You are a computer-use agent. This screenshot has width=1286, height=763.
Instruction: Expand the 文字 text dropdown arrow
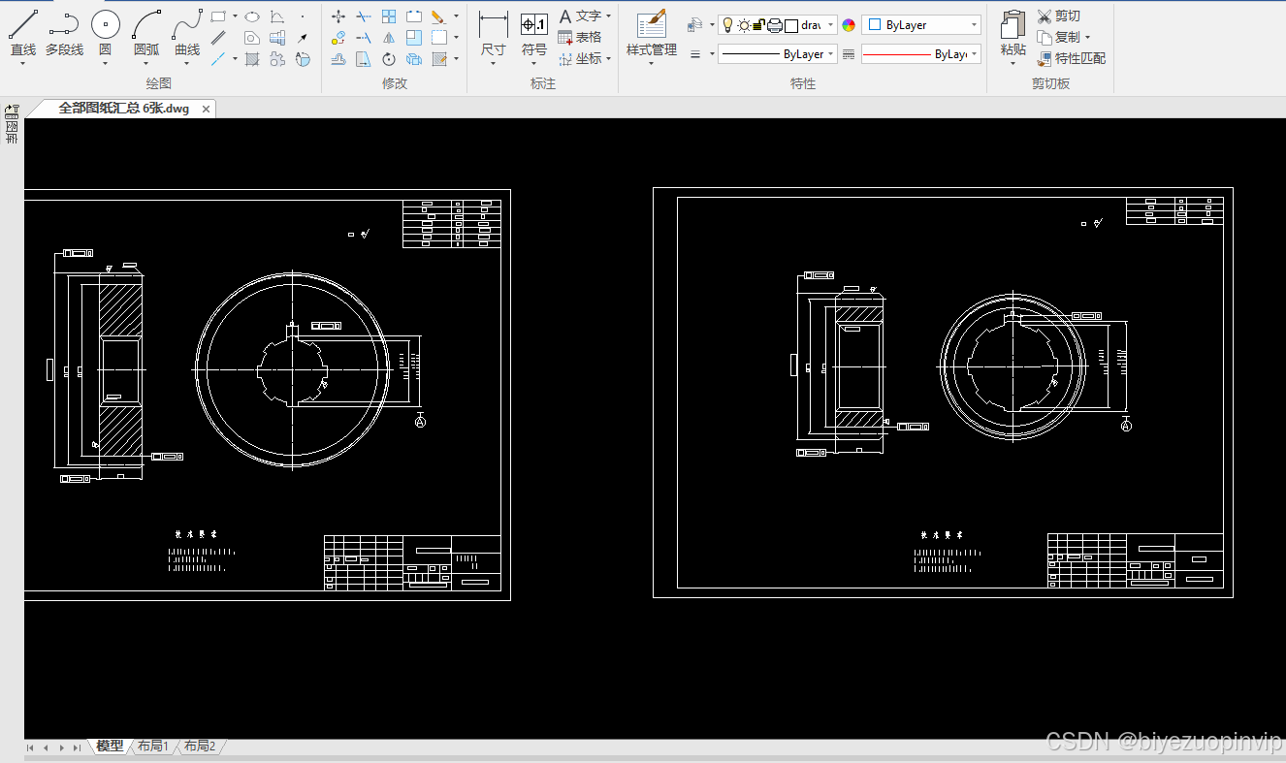click(608, 16)
